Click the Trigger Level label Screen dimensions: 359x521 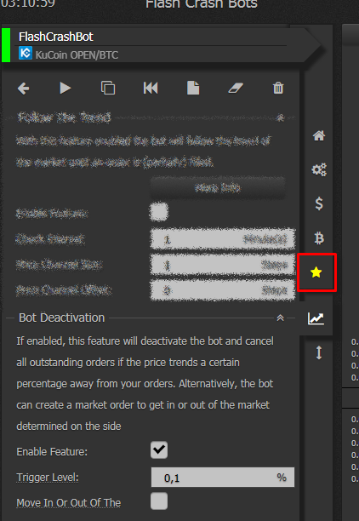click(48, 478)
